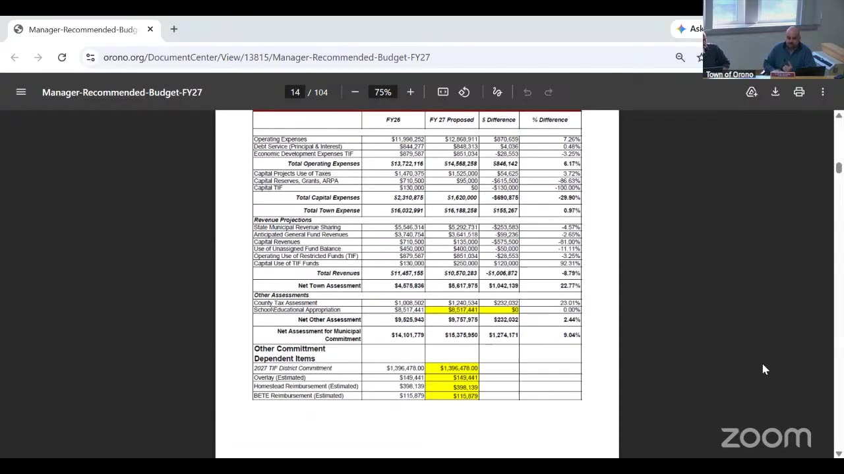The width and height of the screenshot is (844, 474).
Task: Close the Manager-Recommended-Budget tab
Action: click(150, 29)
